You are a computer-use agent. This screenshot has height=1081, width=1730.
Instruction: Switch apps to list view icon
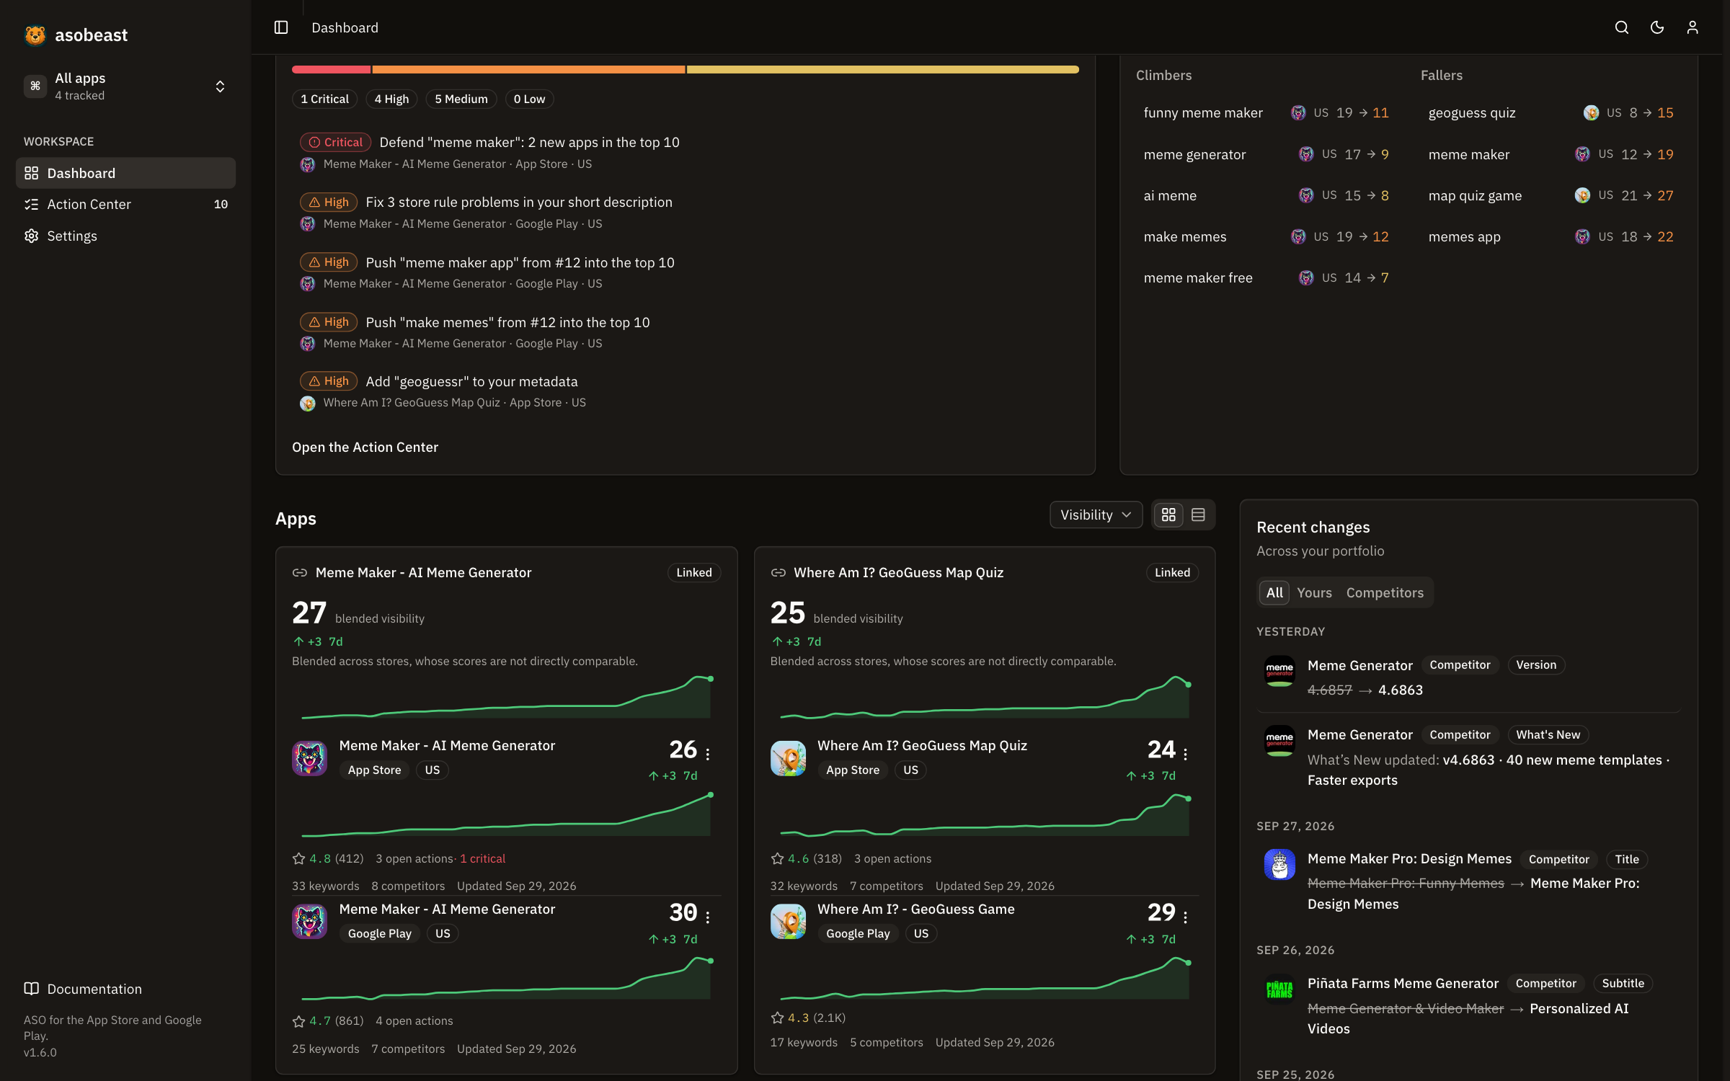pos(1198,515)
